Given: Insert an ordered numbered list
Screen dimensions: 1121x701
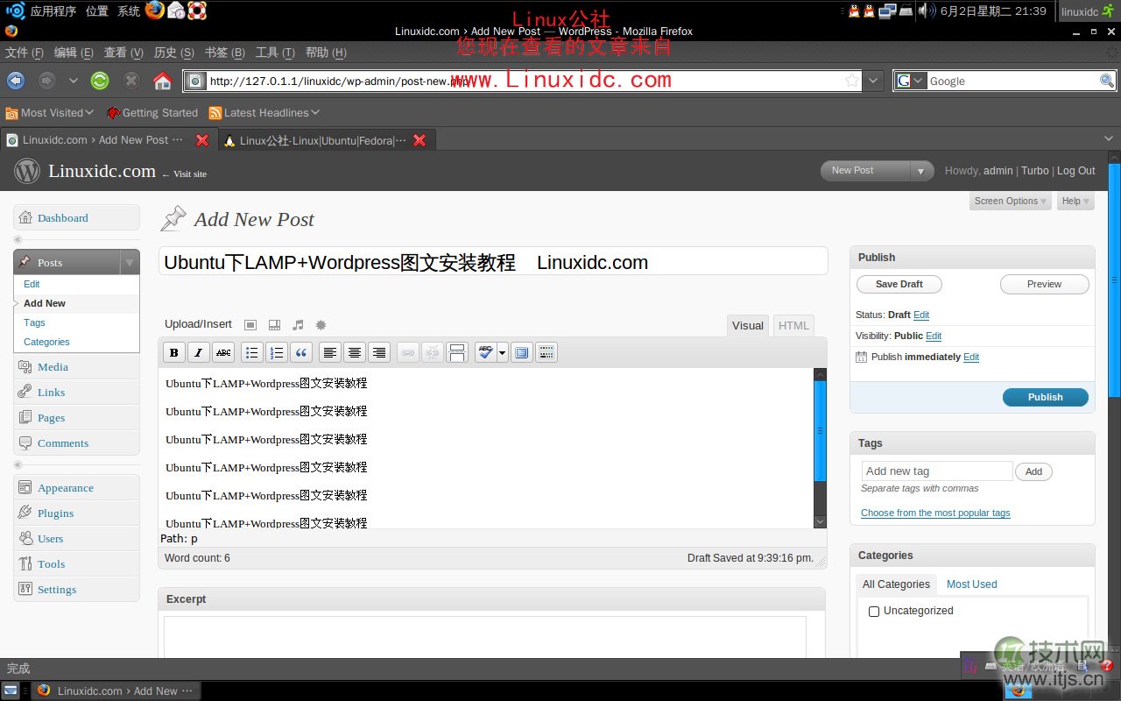Looking at the screenshot, I should click(x=277, y=352).
